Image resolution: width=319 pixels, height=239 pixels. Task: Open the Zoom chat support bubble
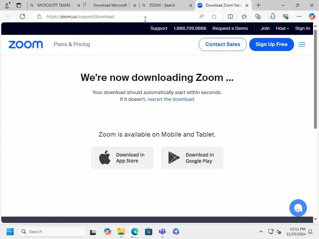click(x=298, y=208)
